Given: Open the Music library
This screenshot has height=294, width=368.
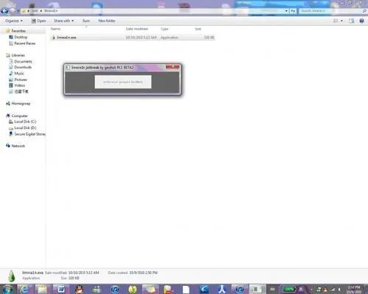Looking at the screenshot, I should click(x=19, y=74).
